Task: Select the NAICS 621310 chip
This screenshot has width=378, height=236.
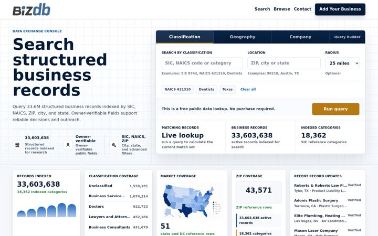Action: 177,89
